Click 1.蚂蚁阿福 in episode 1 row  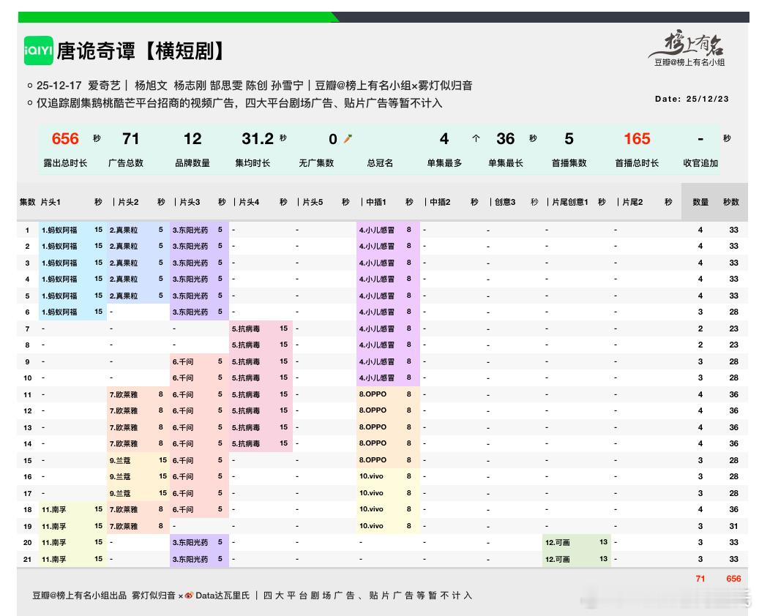click(x=59, y=230)
